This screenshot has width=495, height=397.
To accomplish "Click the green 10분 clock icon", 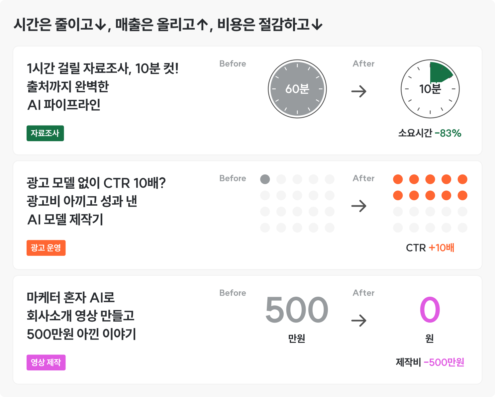I will tap(430, 89).
